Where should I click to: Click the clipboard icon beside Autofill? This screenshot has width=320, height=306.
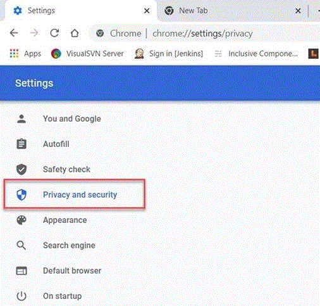[x=22, y=144]
